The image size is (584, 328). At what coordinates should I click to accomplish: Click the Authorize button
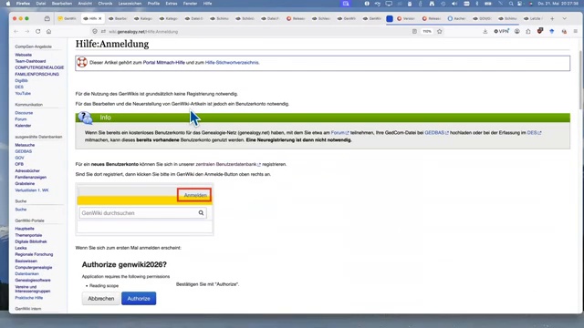pyautogui.click(x=139, y=298)
